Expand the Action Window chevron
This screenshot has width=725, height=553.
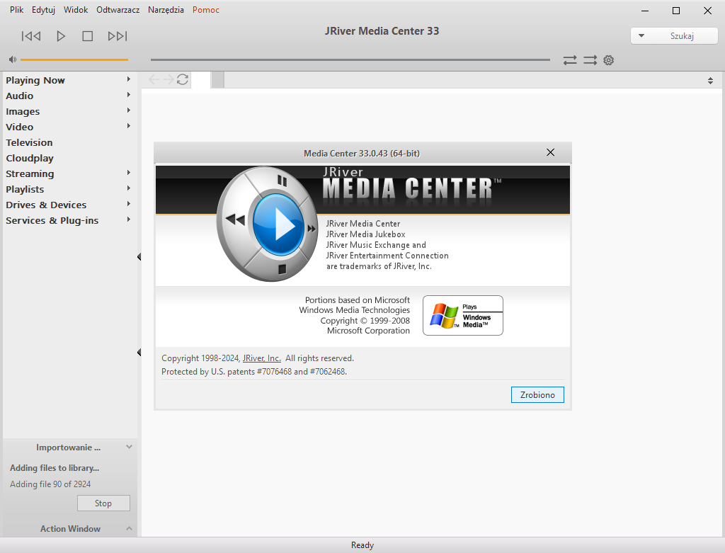[129, 528]
